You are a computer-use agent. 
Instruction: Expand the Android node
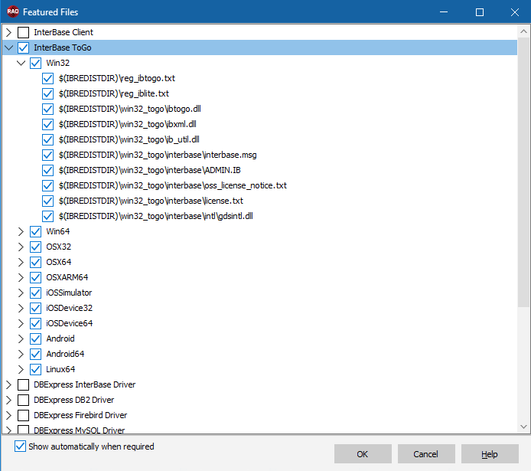coord(21,339)
